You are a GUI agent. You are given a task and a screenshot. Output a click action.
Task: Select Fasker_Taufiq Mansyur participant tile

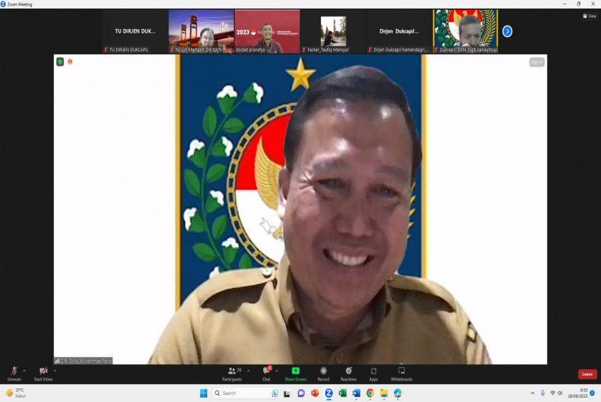[x=333, y=31]
